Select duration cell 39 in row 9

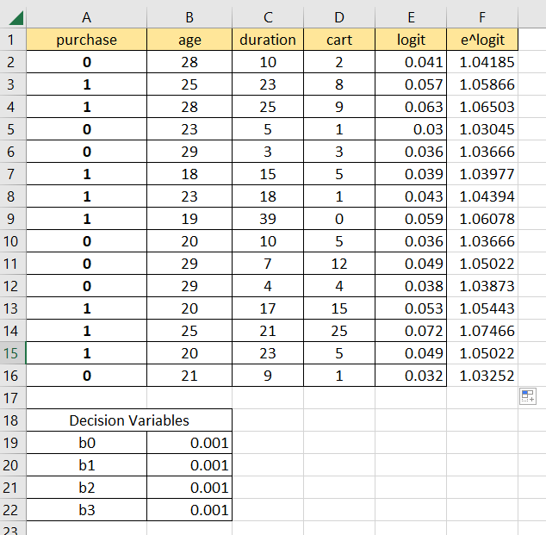click(268, 219)
